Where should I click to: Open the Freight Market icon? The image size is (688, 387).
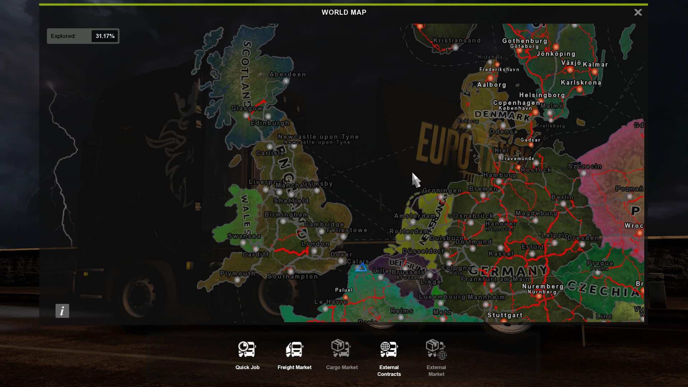coord(294,349)
